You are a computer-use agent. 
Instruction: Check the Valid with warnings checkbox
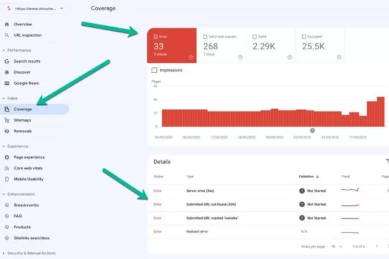click(205, 37)
